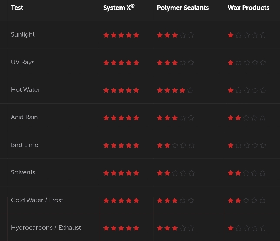Click Polymer Sealants star rating for UV Rays
This screenshot has width=280, height=241.
(175, 63)
